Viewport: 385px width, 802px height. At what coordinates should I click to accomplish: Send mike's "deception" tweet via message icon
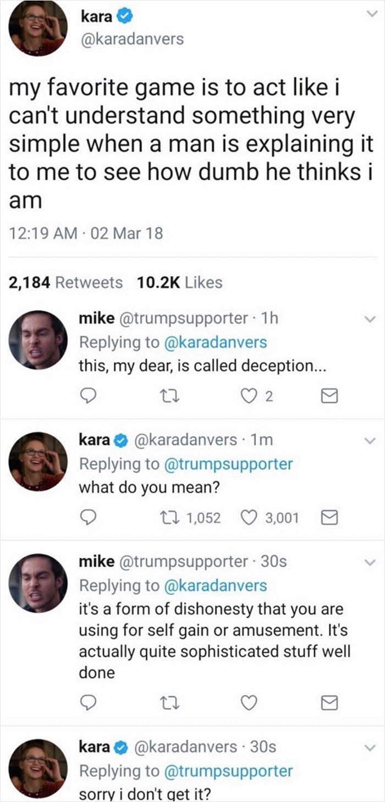pos(328,396)
